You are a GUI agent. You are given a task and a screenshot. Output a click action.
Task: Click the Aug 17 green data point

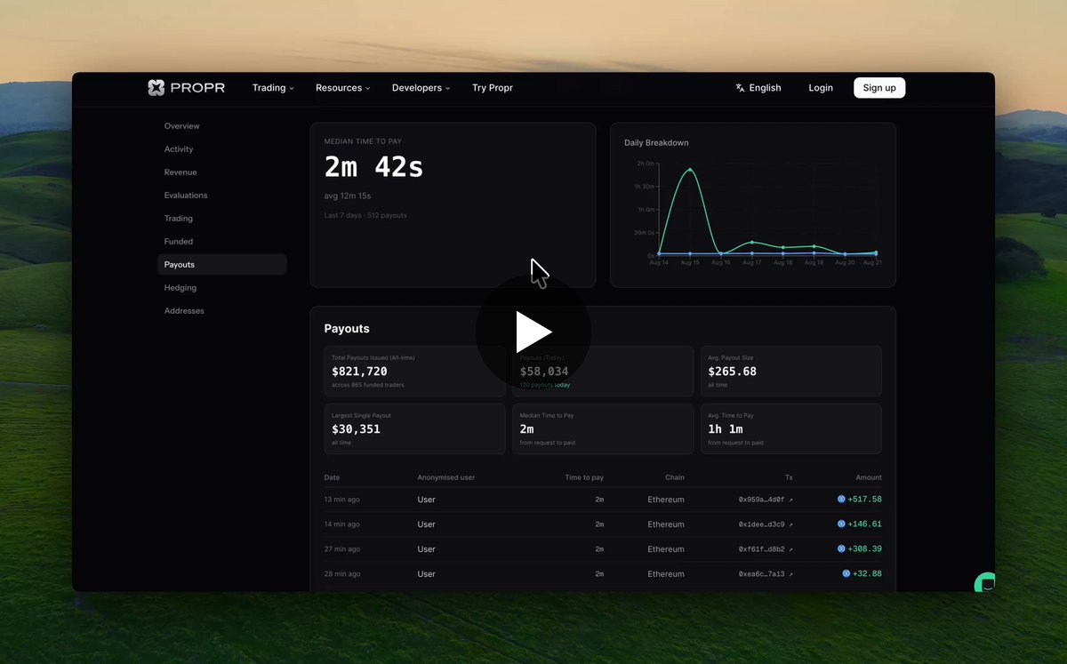tap(752, 242)
